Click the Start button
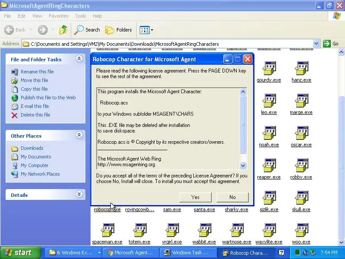This screenshot has height=259, width=345. 20,253
